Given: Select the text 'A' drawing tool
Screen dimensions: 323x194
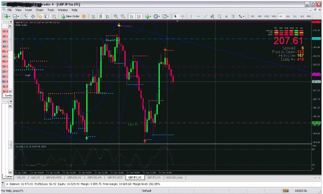Looking at the screenshot, I should [x=226, y=16].
